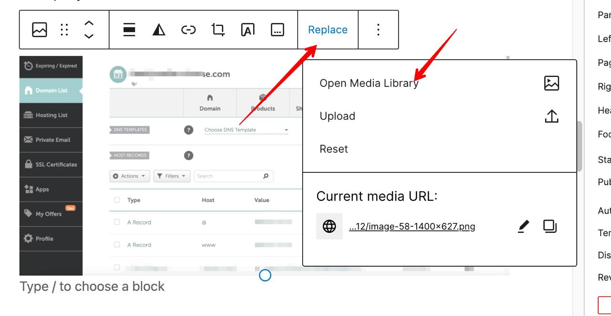Viewport: 611px width, 316px height.
Task: Click the Replace button in toolbar
Action: [x=327, y=30]
